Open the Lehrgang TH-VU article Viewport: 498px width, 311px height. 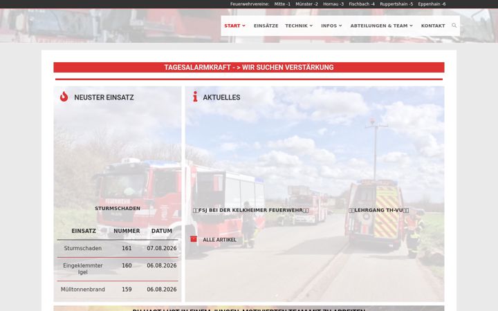378,210
